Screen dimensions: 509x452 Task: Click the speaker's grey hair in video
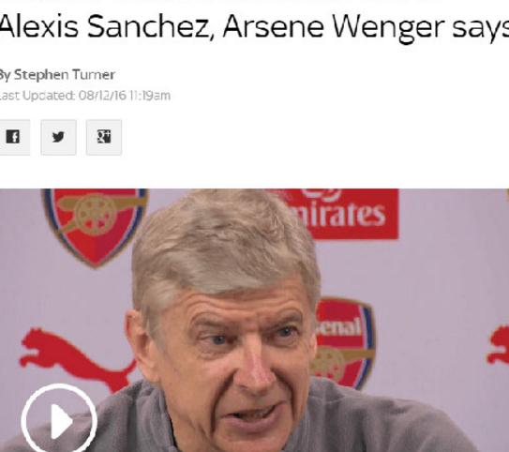[x=224, y=247]
